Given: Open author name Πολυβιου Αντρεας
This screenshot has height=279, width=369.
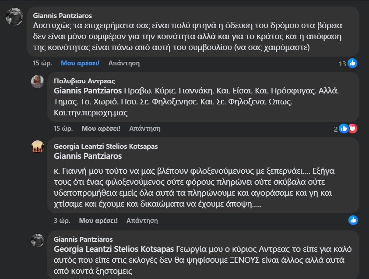Looking at the screenshot, I should (x=84, y=81).
